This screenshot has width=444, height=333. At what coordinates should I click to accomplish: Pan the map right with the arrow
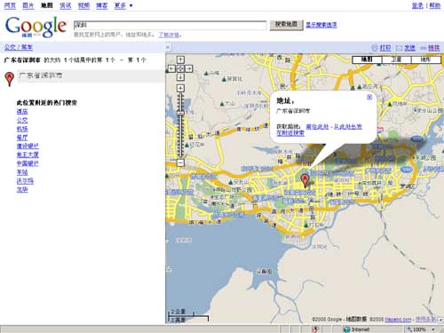click(x=189, y=68)
